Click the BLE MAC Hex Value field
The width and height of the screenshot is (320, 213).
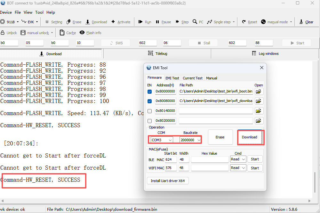point(210,159)
